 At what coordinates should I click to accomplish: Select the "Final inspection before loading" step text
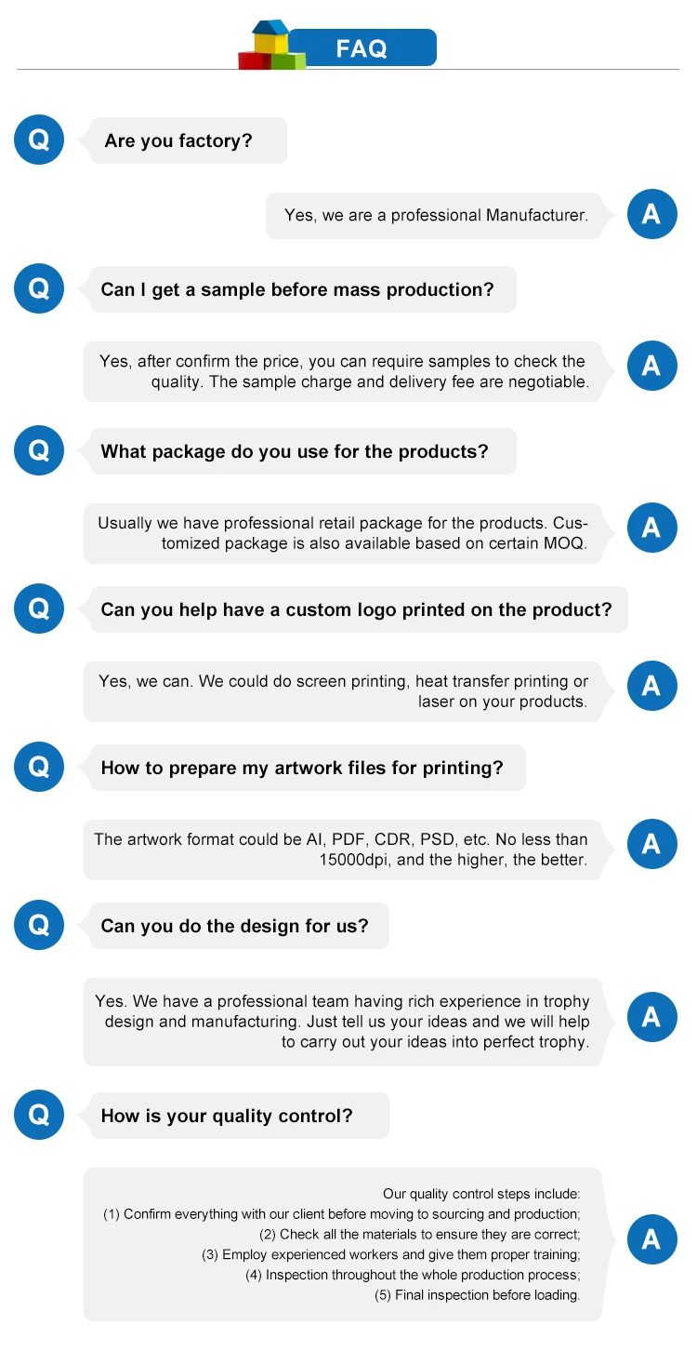click(477, 1295)
